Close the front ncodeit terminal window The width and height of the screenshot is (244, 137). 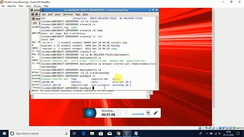click(157, 10)
